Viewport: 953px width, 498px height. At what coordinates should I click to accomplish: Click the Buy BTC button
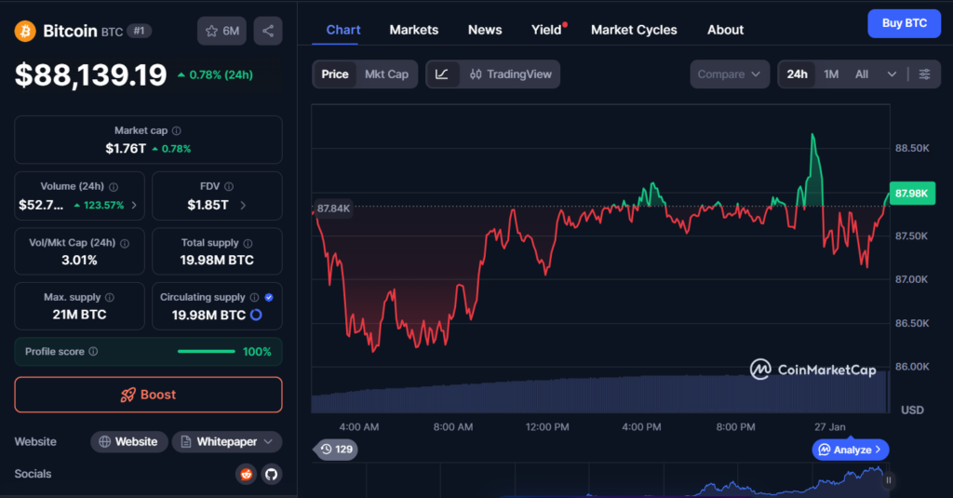(x=904, y=23)
